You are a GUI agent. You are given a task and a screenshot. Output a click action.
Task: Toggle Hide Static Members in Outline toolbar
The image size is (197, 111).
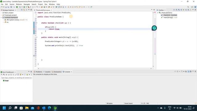[181, 10]
